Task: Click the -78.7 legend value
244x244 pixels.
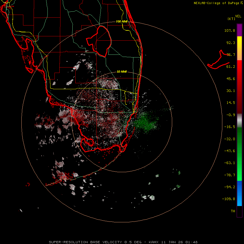Action: [230, 175]
